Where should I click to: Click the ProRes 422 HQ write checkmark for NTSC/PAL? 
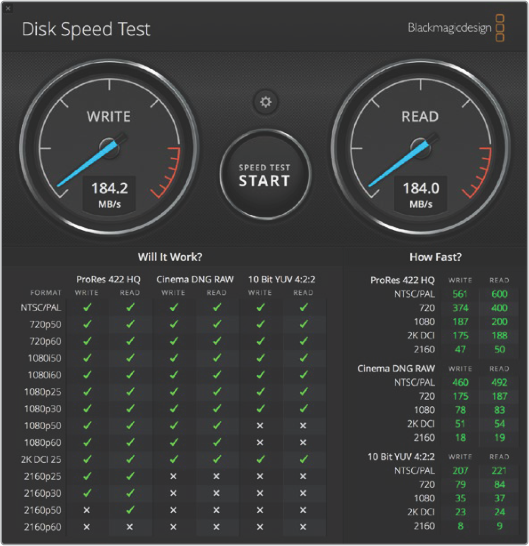87,307
